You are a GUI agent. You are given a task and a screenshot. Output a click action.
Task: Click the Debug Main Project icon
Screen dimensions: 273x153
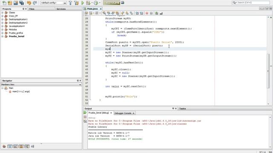click(88, 3)
